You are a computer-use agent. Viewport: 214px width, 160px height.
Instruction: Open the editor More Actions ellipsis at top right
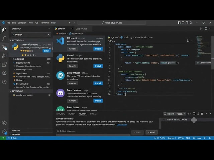tap(210, 29)
